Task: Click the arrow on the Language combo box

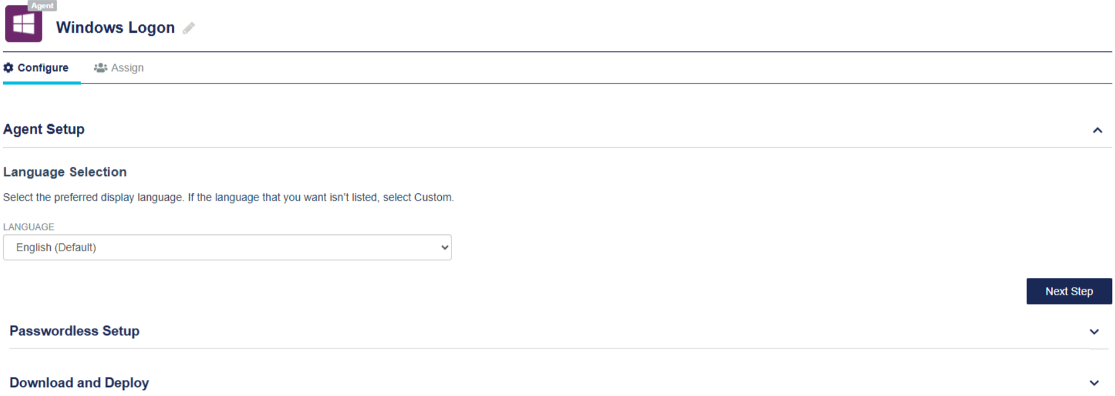Action: point(444,247)
